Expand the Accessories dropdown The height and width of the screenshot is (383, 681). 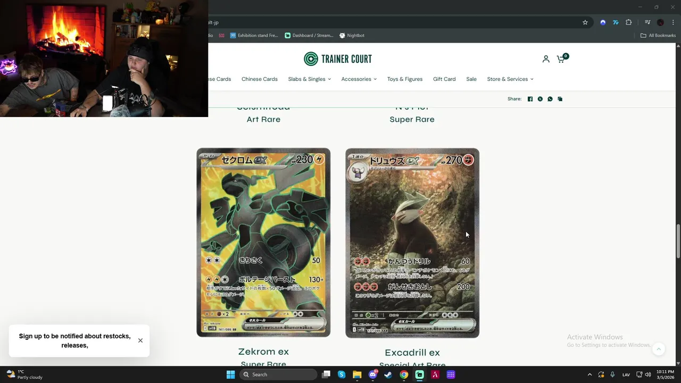tap(359, 79)
